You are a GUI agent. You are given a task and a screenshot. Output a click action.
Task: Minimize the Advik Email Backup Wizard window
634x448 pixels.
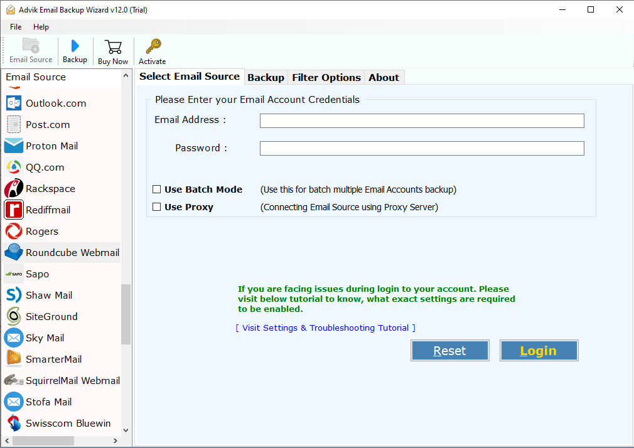(x=562, y=9)
